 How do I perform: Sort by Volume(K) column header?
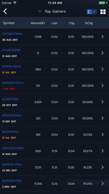coord(38,23)
